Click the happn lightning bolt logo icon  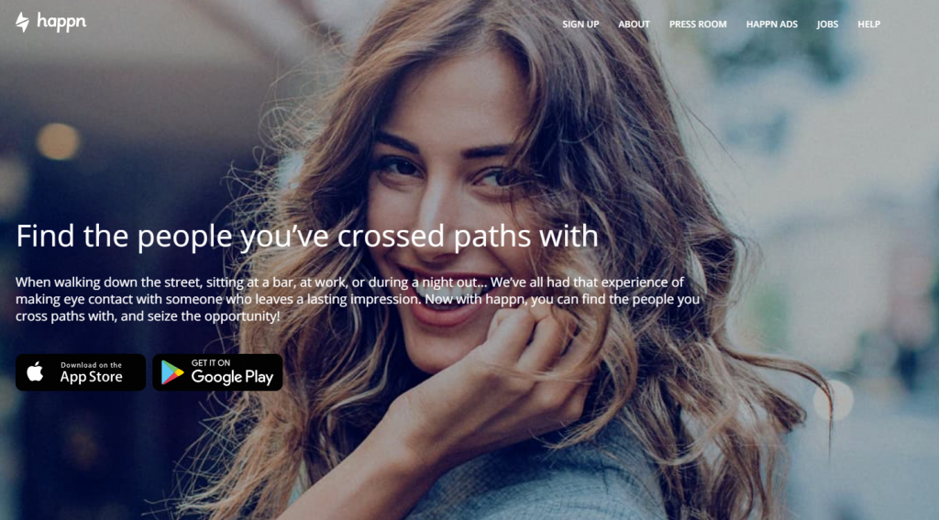(22, 22)
